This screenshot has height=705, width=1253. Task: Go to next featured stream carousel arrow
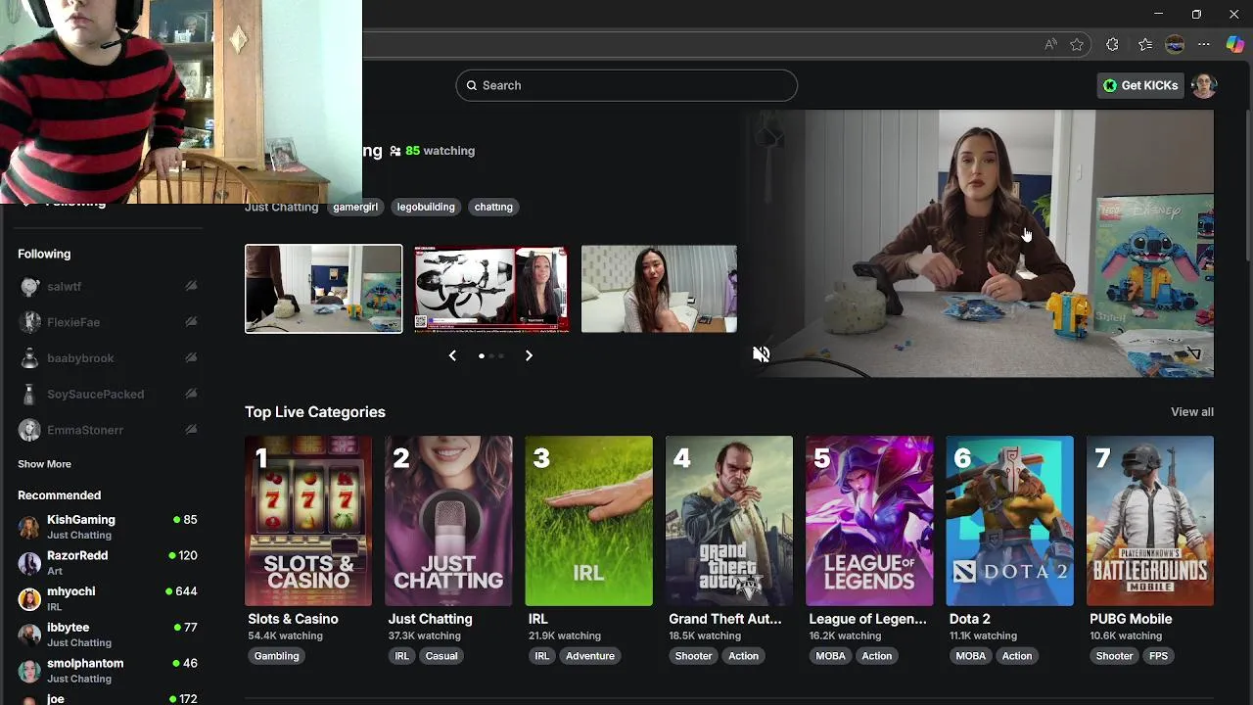(x=529, y=355)
